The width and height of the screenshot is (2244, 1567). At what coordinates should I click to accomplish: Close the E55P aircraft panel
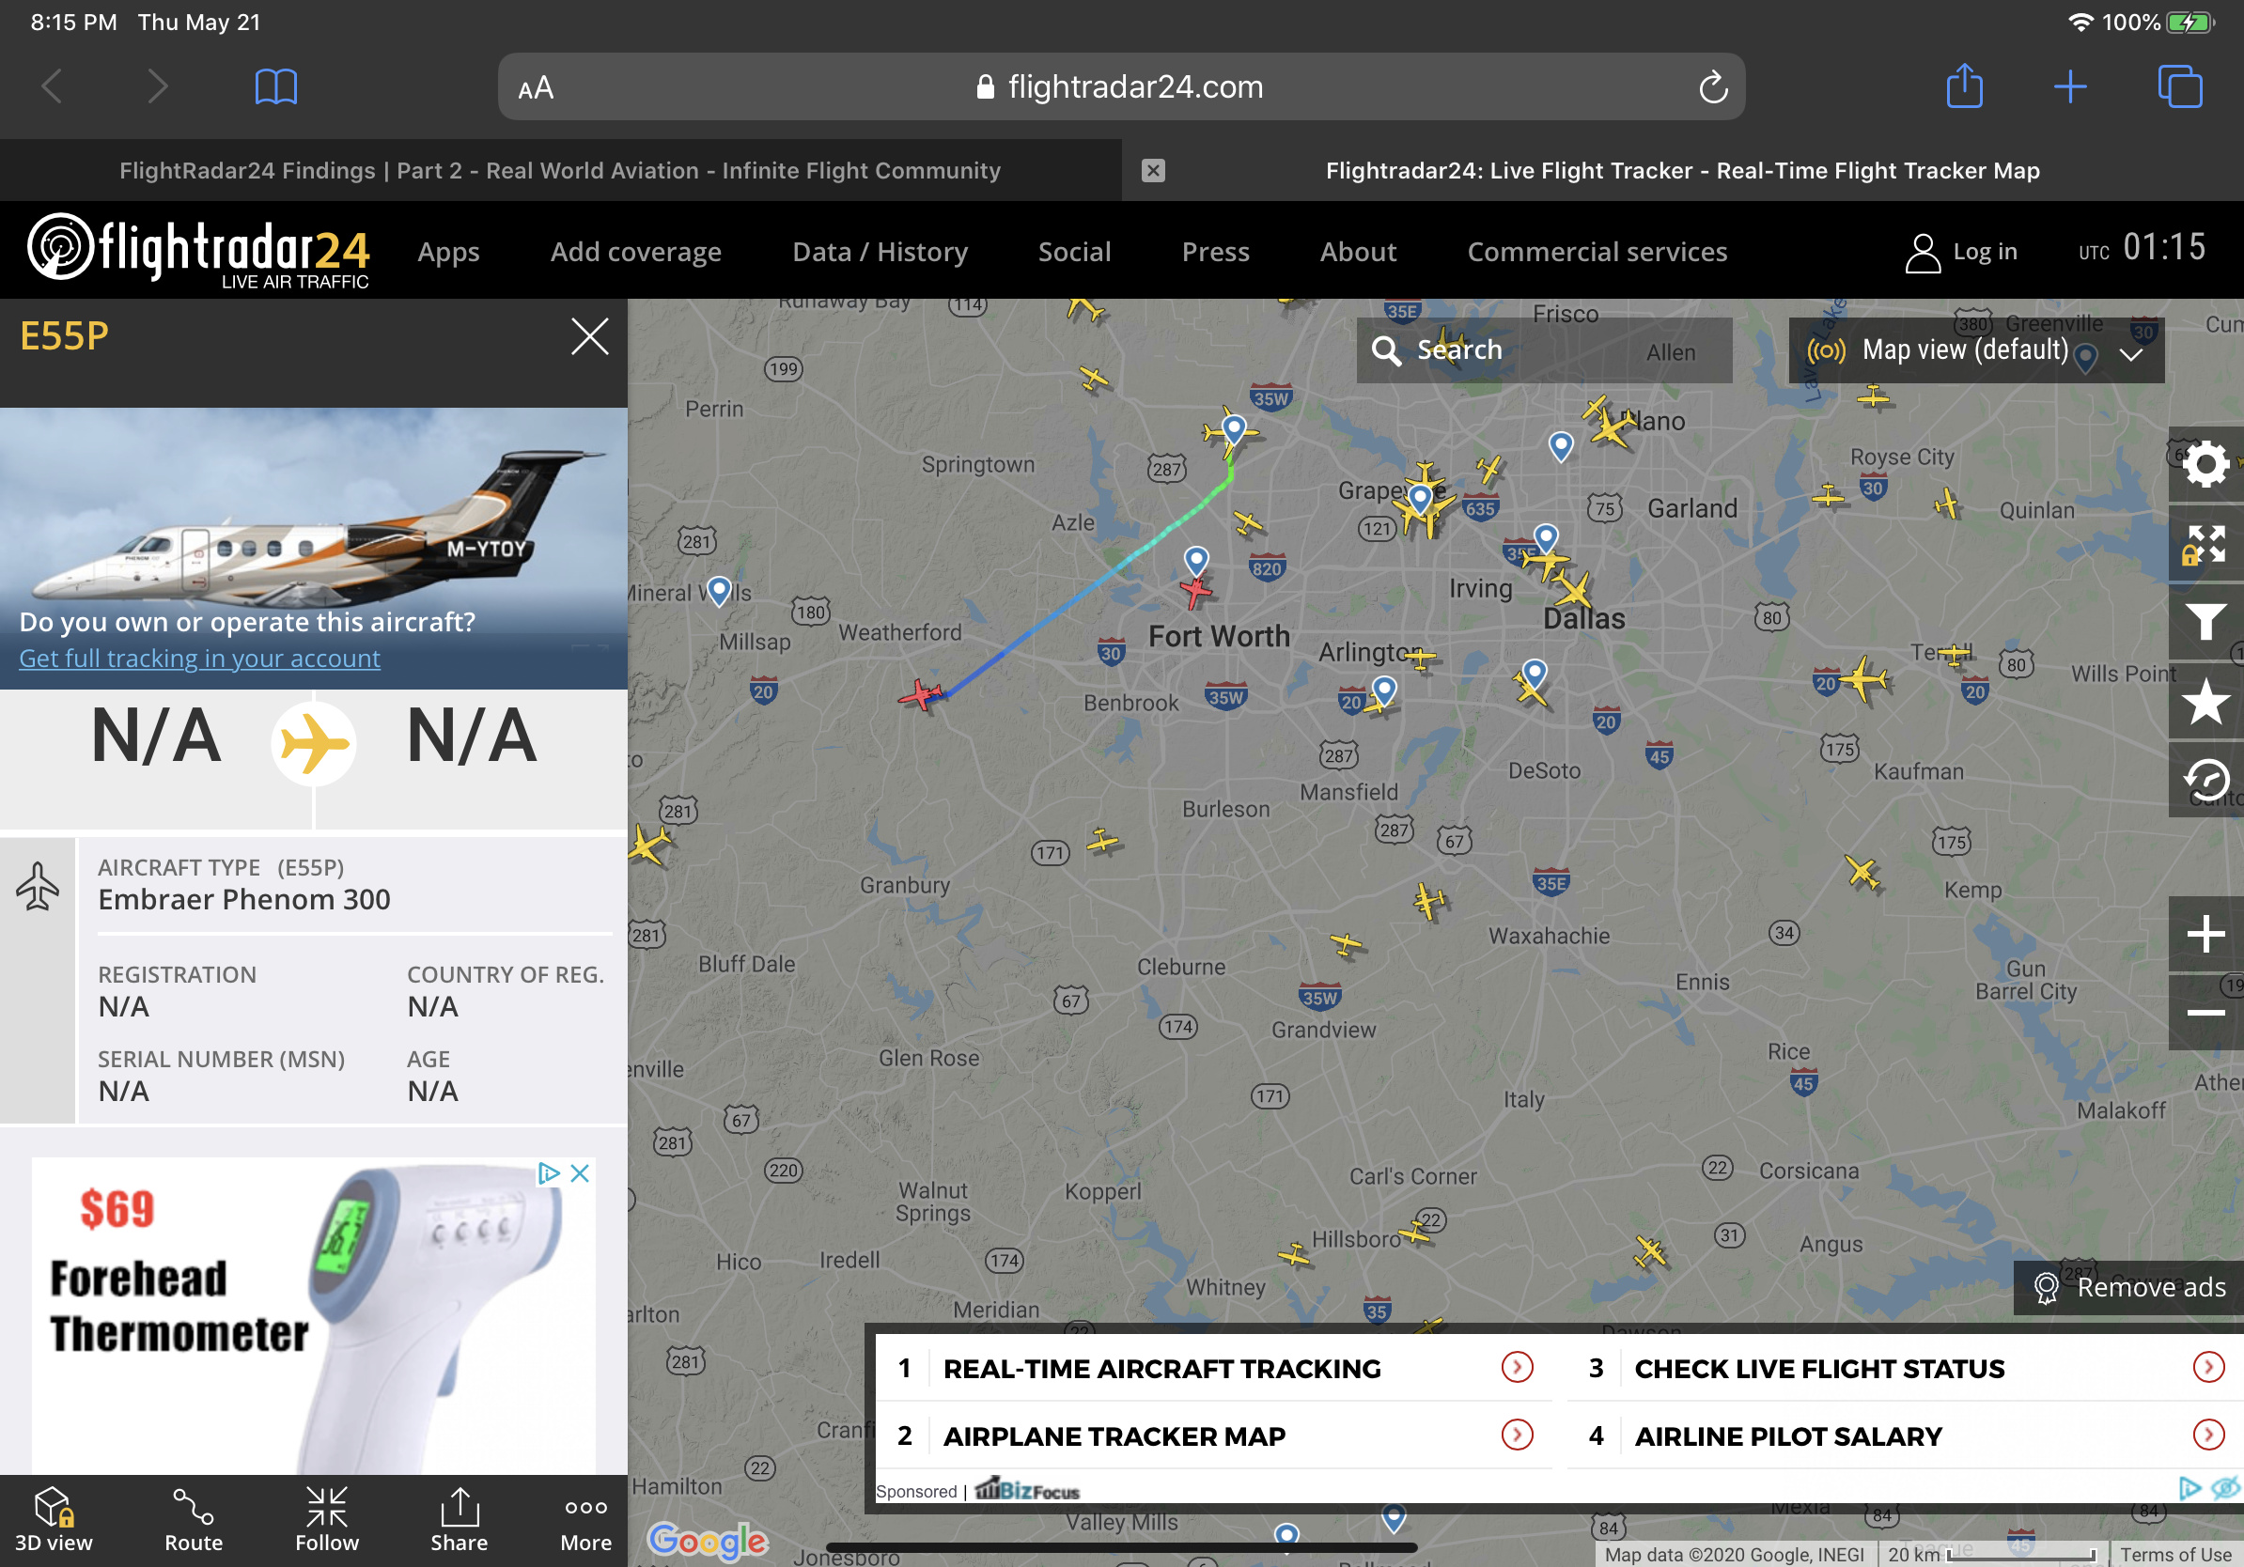tap(589, 337)
